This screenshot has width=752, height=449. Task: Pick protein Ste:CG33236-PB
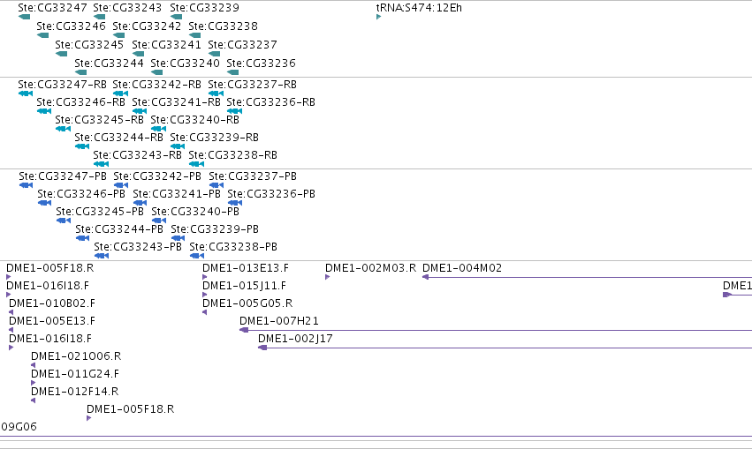[x=271, y=194]
